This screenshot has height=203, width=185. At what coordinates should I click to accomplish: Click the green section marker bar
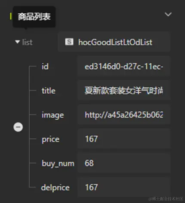[x=11, y=16]
